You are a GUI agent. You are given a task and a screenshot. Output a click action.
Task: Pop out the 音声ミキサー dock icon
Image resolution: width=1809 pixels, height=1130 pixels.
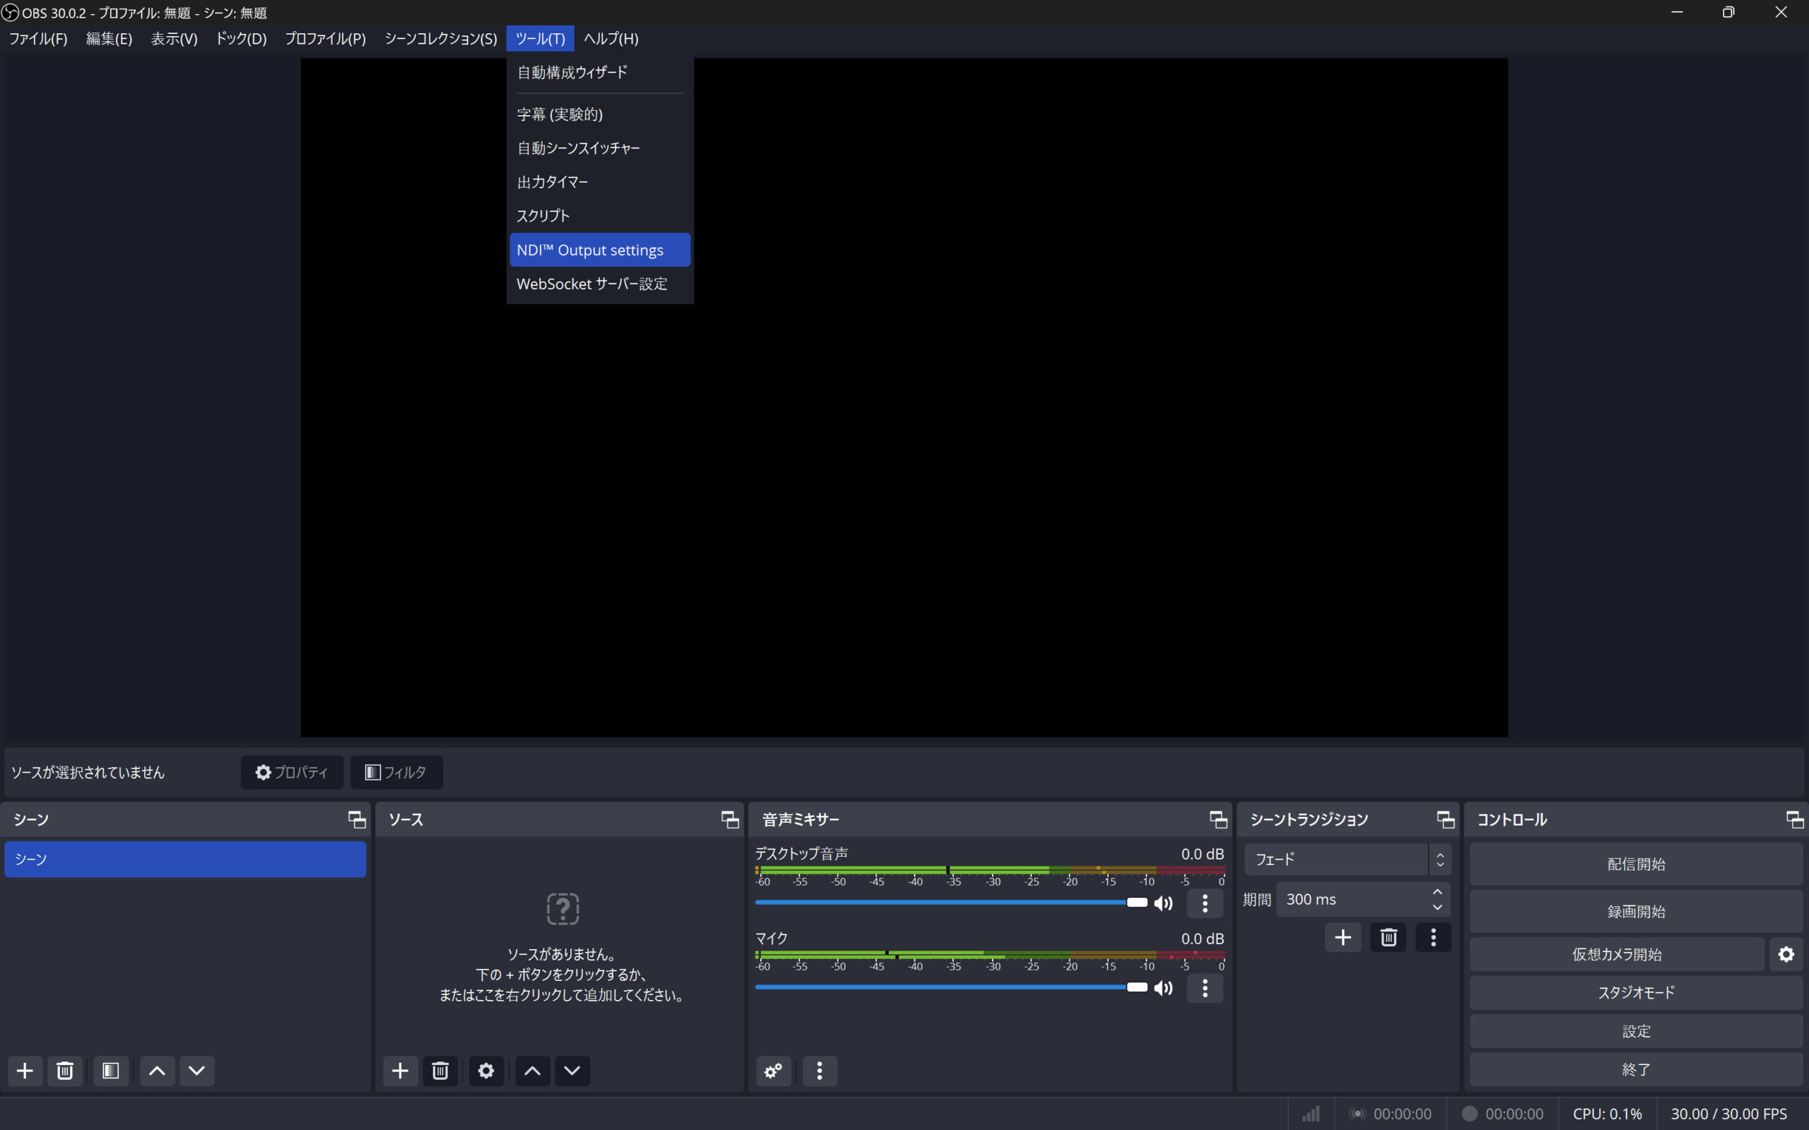point(1218,820)
